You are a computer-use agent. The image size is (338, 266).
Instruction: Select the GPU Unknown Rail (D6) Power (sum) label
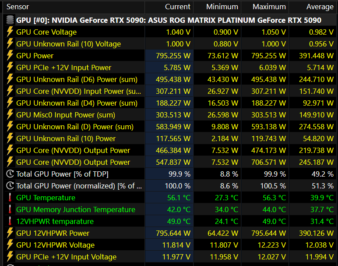click(77, 79)
